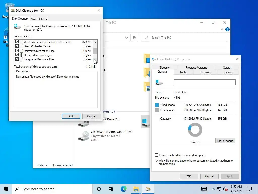The image size is (258, 194).
Task: Click the Files to delete scrollbar thumb
Action: pyautogui.click(x=95, y=51)
